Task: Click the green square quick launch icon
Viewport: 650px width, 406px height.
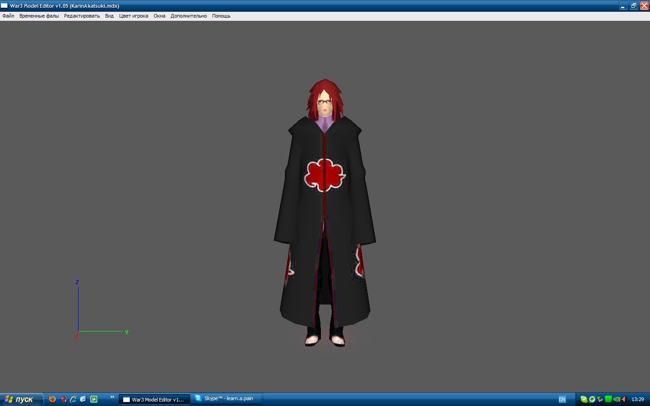Action: pos(94,399)
